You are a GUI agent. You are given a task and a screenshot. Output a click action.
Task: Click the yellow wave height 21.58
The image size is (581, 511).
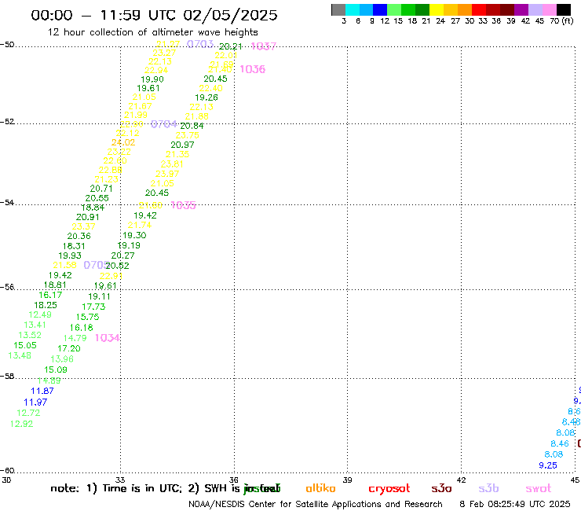point(64,266)
